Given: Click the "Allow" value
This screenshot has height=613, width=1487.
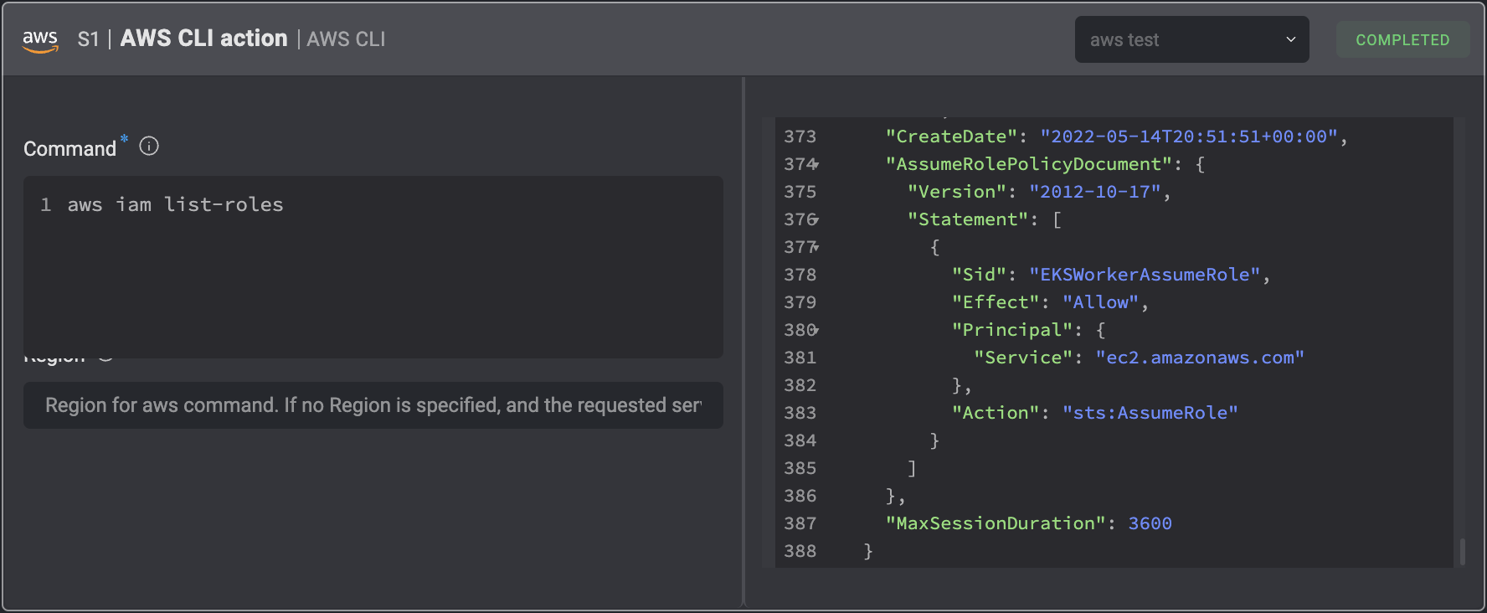Looking at the screenshot, I should tap(1101, 302).
